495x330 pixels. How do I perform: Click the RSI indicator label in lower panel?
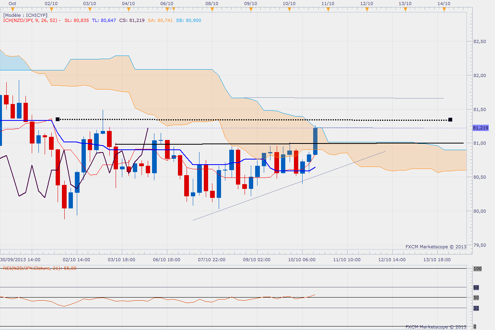(39, 268)
